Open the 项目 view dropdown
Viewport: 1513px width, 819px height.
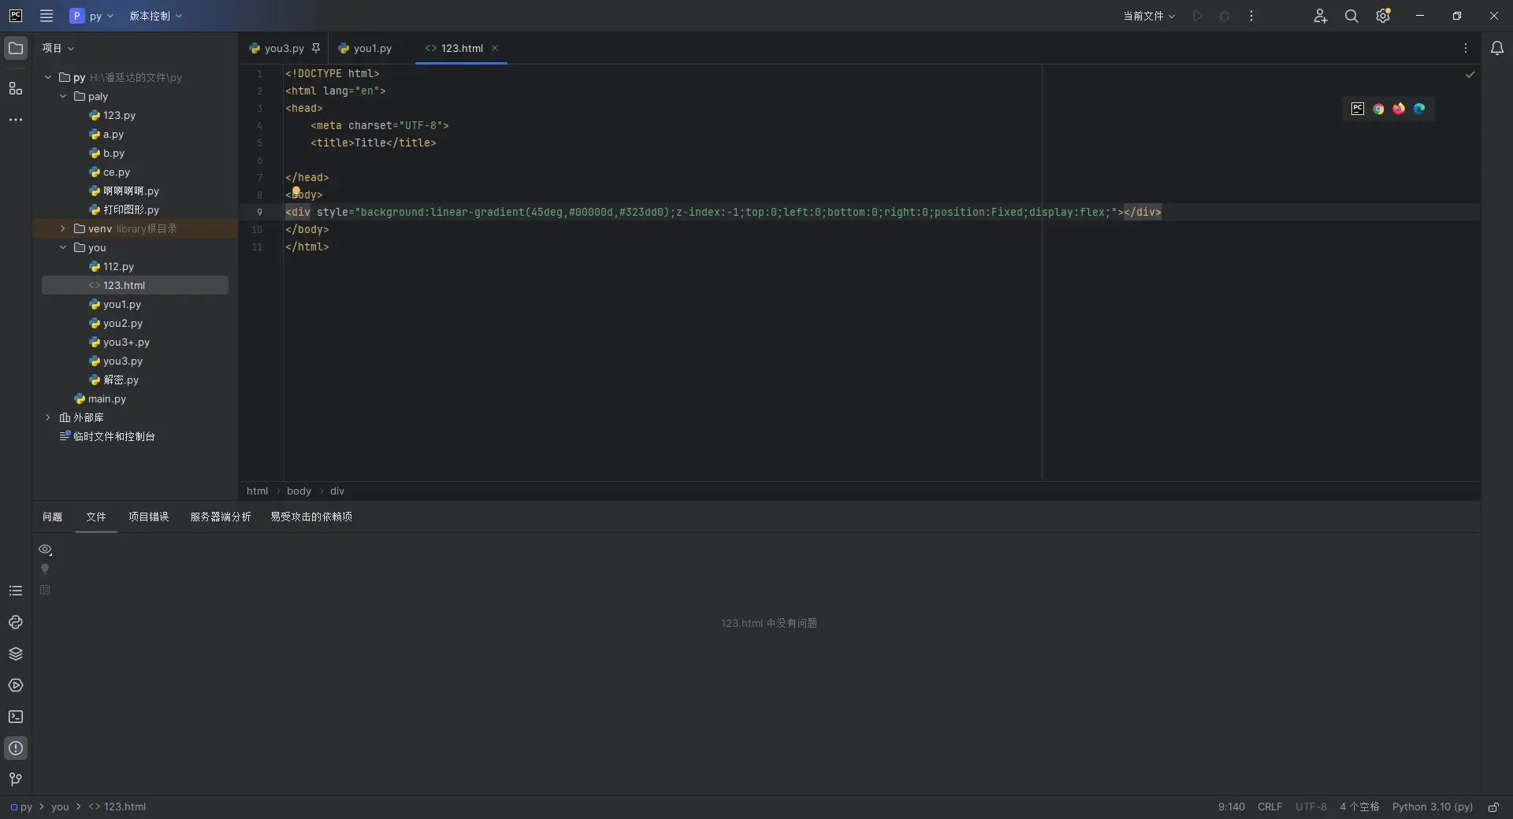click(x=58, y=48)
